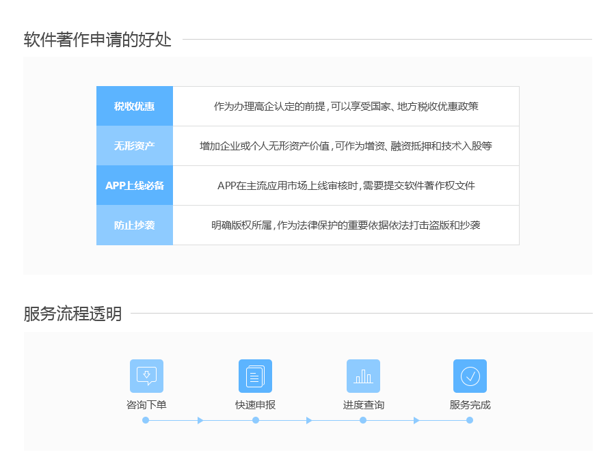Click the 快速申报 document icon
The image size is (614, 470).
click(x=255, y=376)
